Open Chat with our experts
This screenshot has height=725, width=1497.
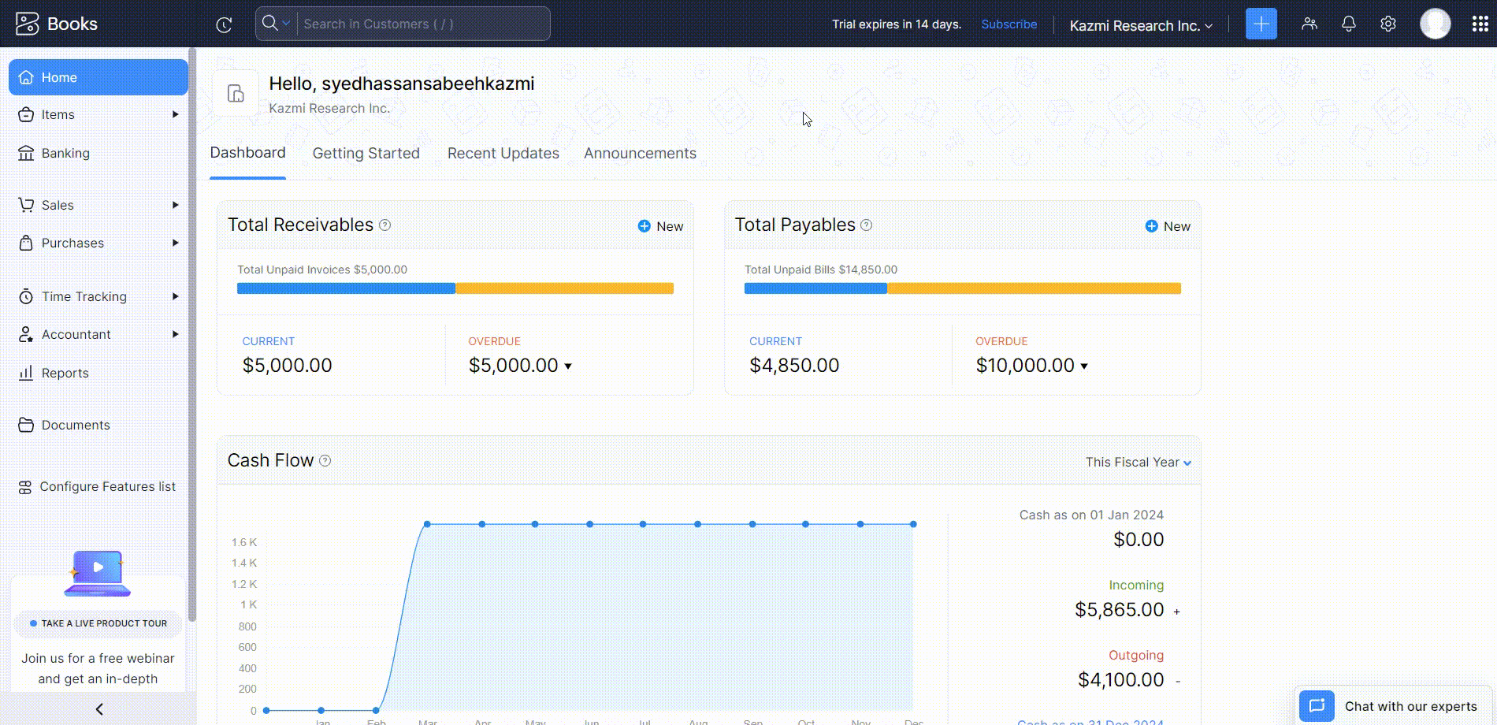pyautogui.click(x=1394, y=706)
